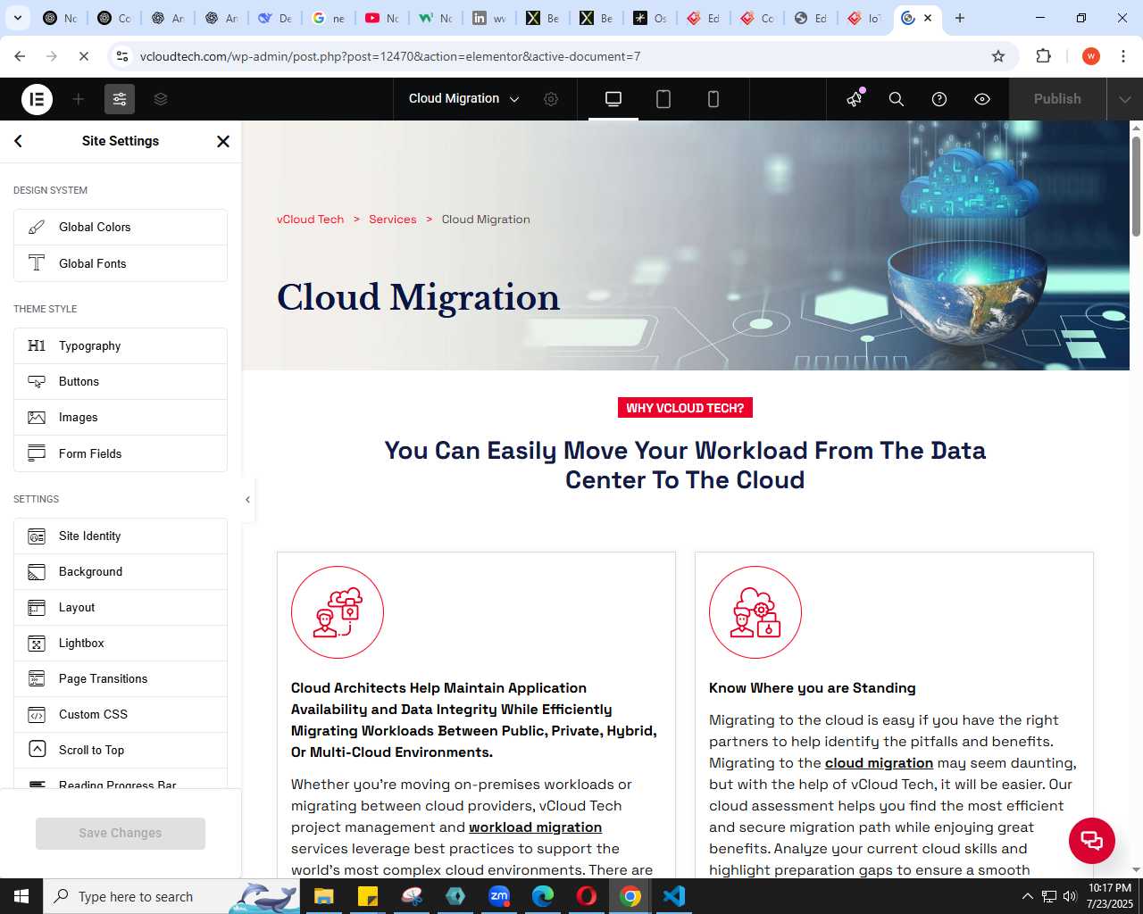The image size is (1143, 914).
Task: Open Custom CSS settings
Action: pyautogui.click(x=121, y=715)
